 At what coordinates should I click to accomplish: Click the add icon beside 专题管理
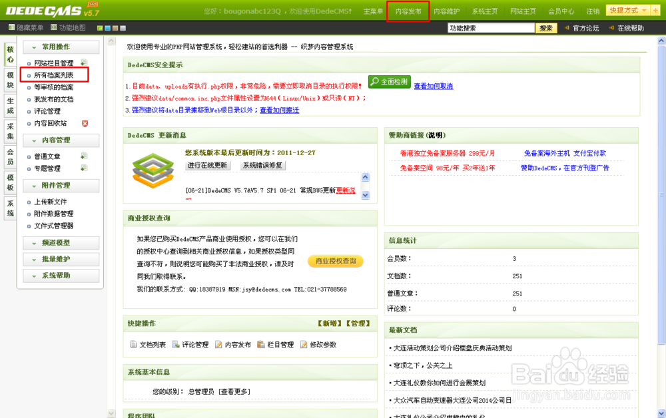(x=84, y=168)
